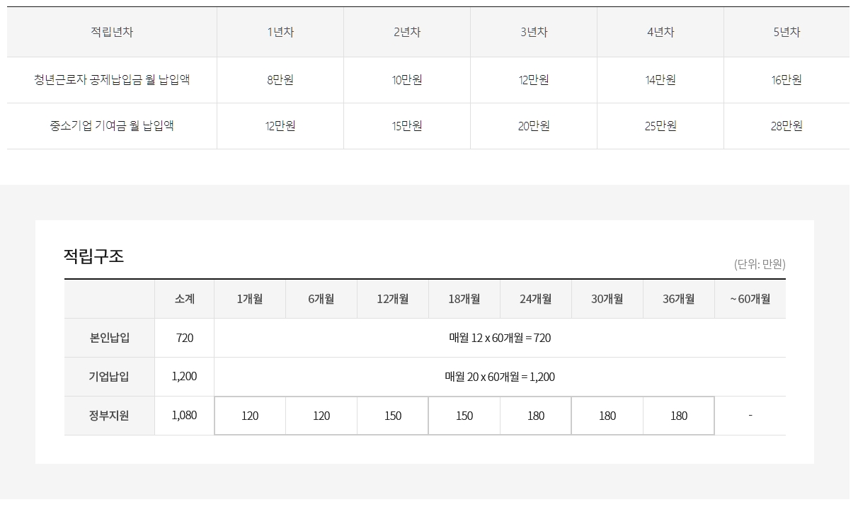Screen dimensions: 858x507
Task: Click the dash cell under ~60개월
Action: (750, 416)
